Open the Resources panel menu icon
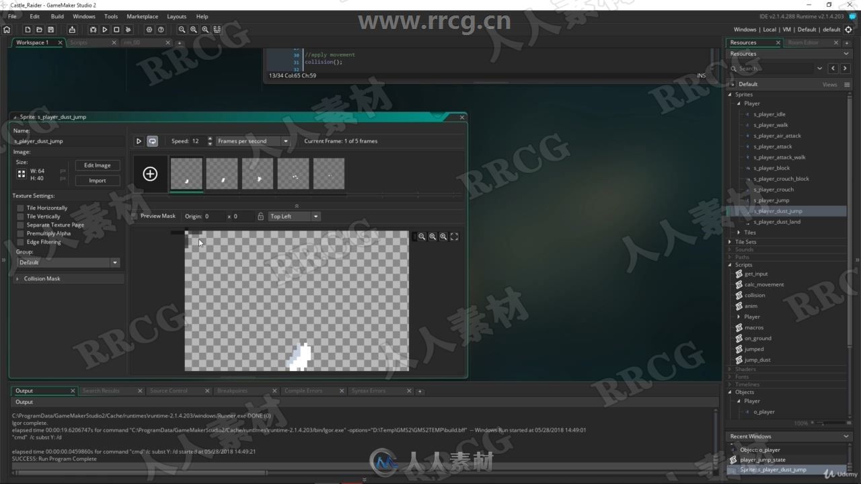This screenshot has width=861, height=484. (x=847, y=84)
